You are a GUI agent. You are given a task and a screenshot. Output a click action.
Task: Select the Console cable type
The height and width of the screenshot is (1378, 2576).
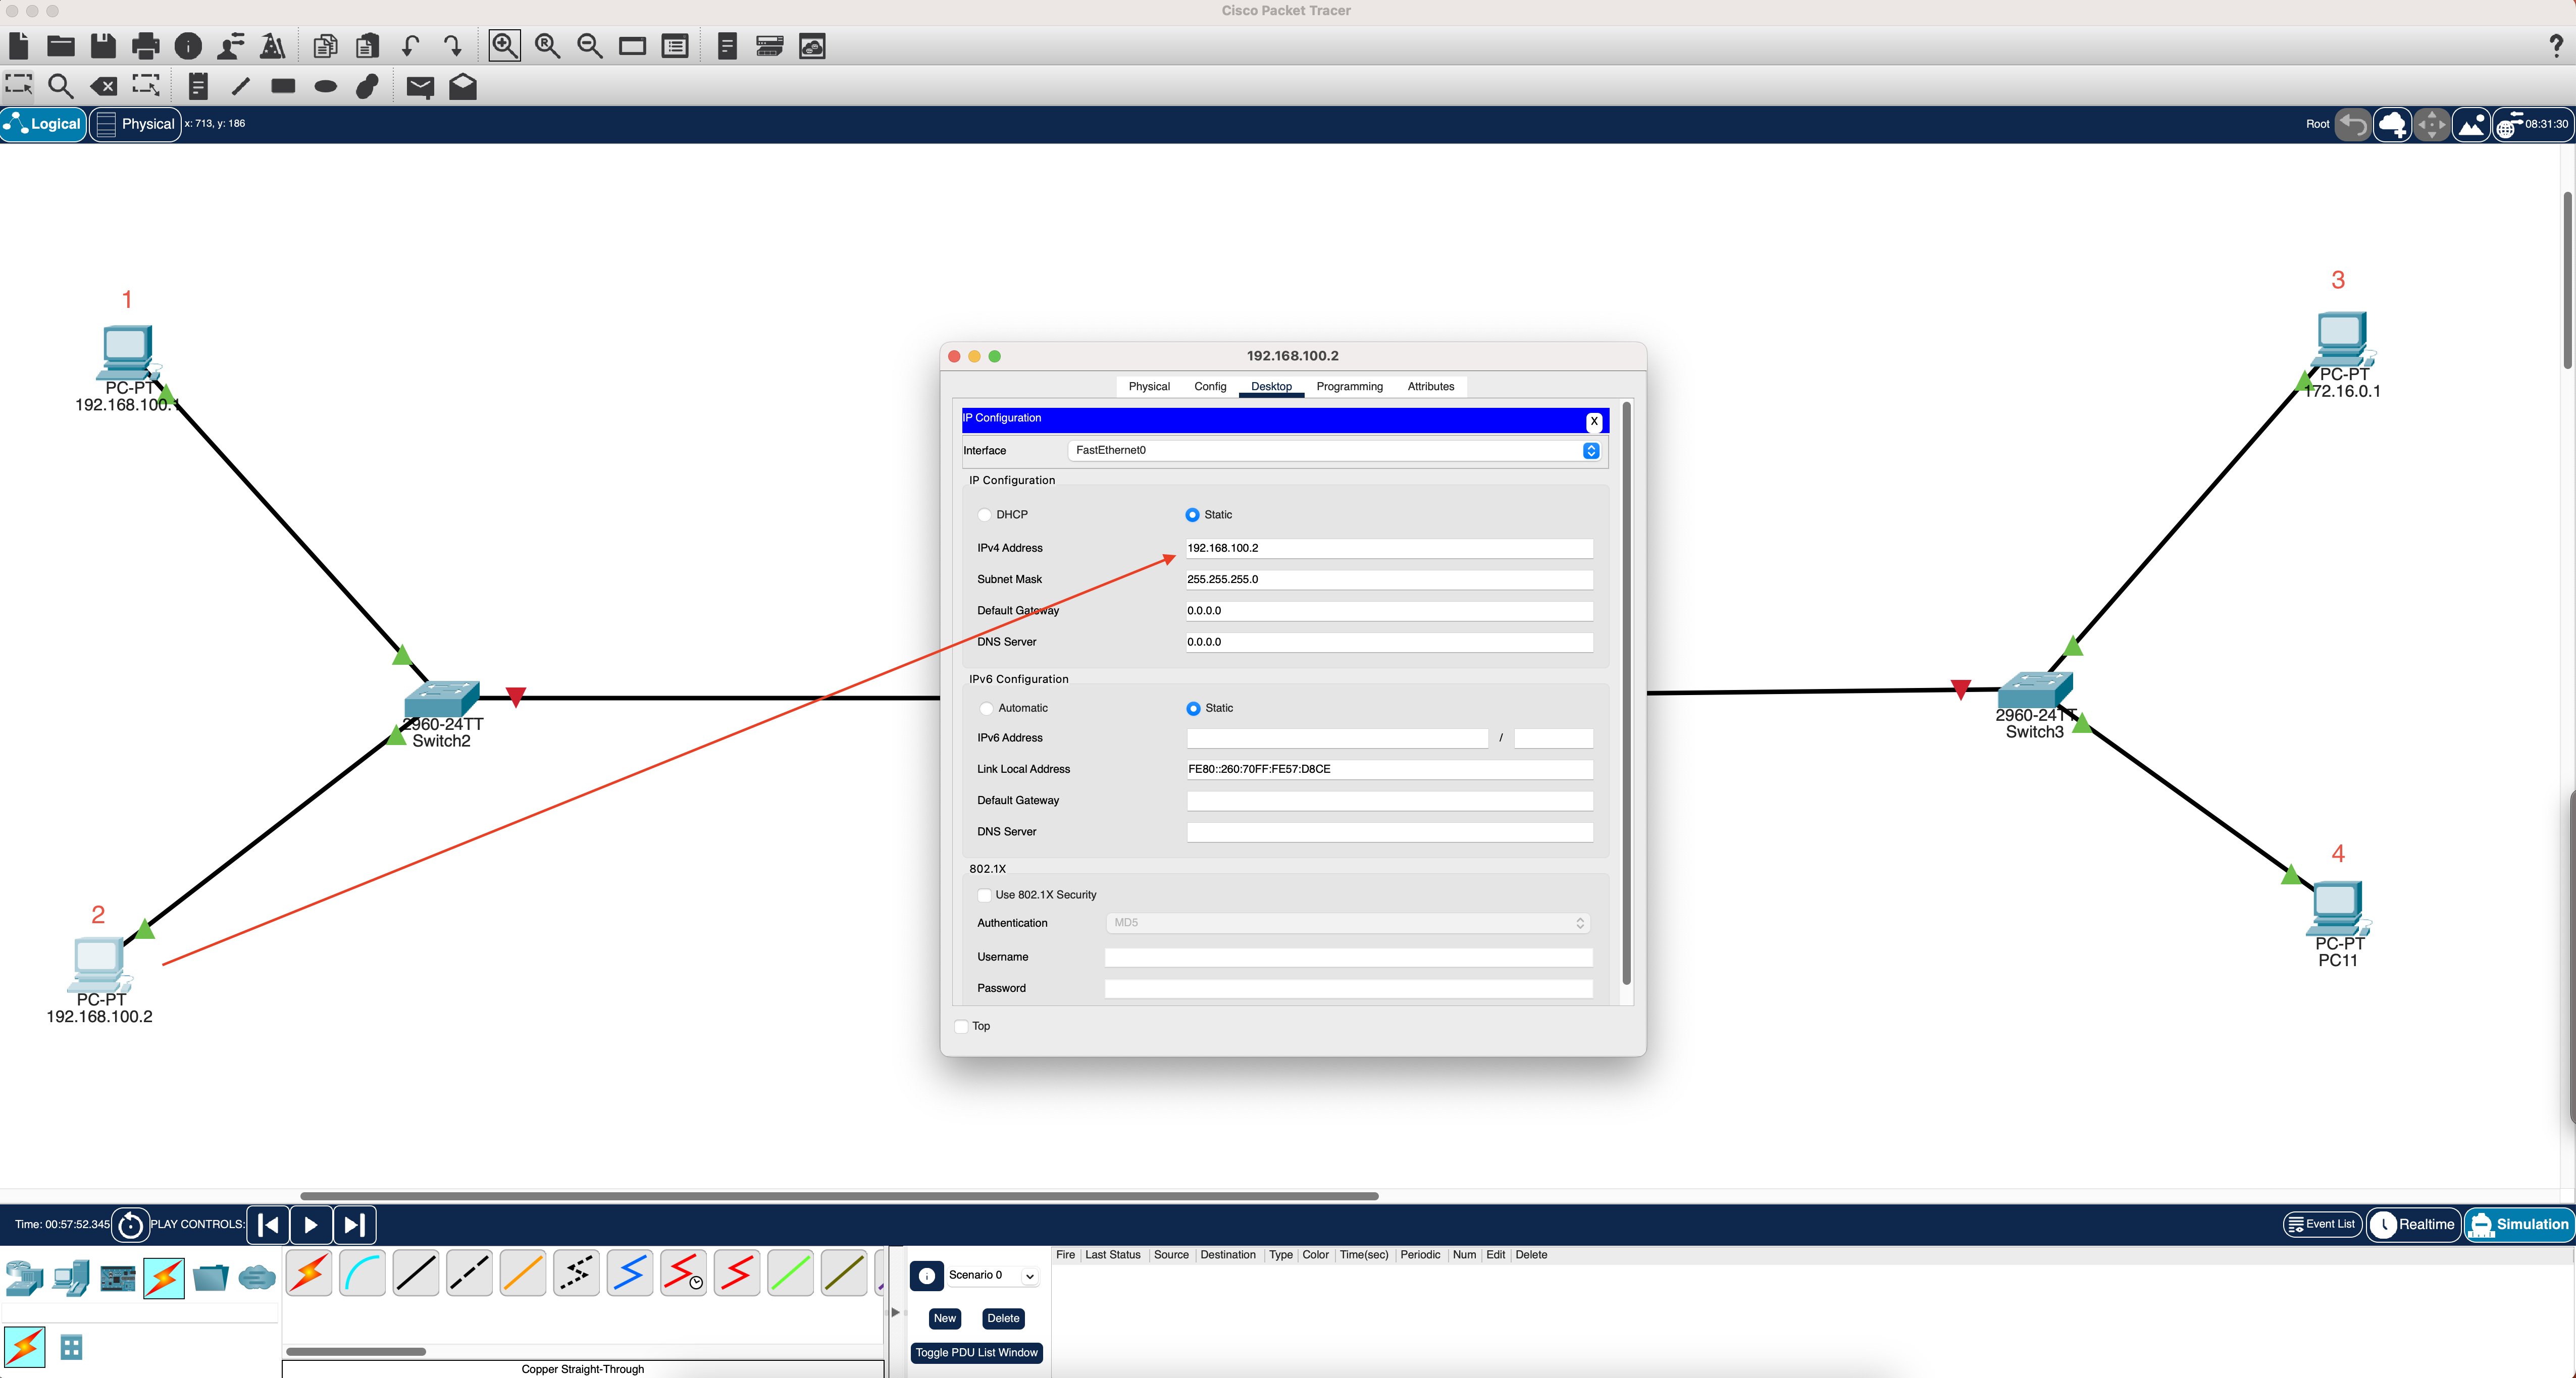[x=362, y=1273]
